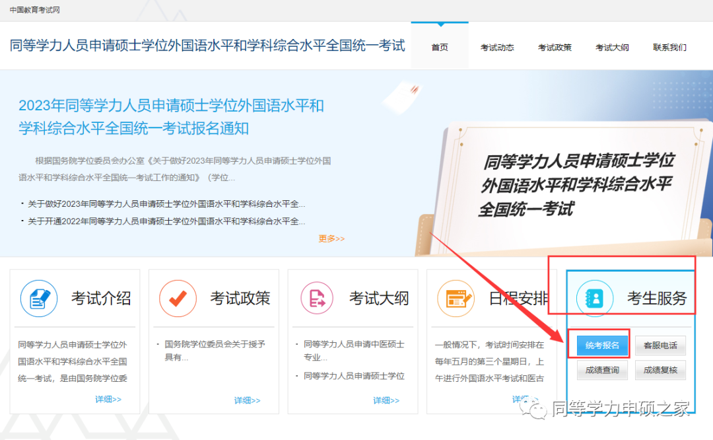Screen dimensions: 713x440
Task: Open the 考试动态 navigation menu item
Action: (497, 48)
